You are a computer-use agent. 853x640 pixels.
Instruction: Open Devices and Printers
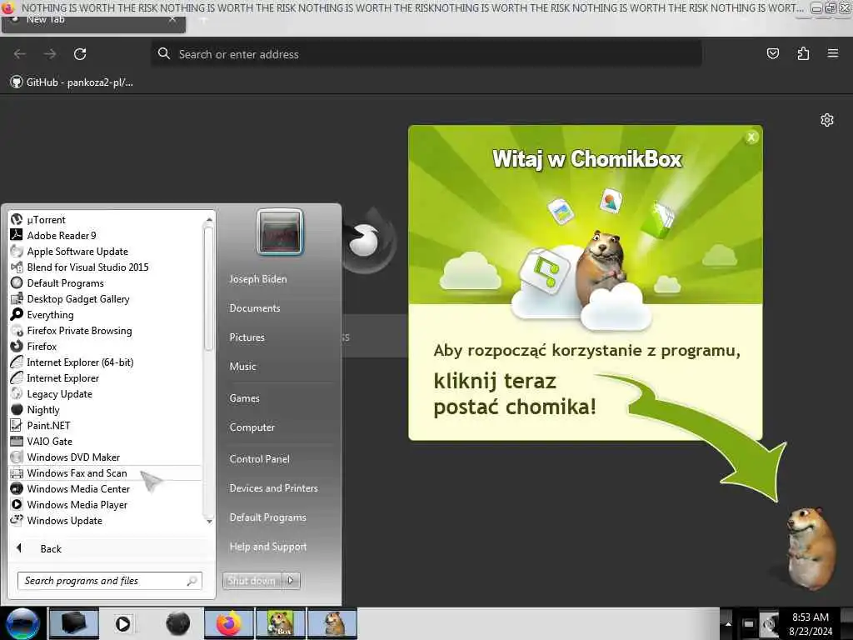tap(273, 488)
